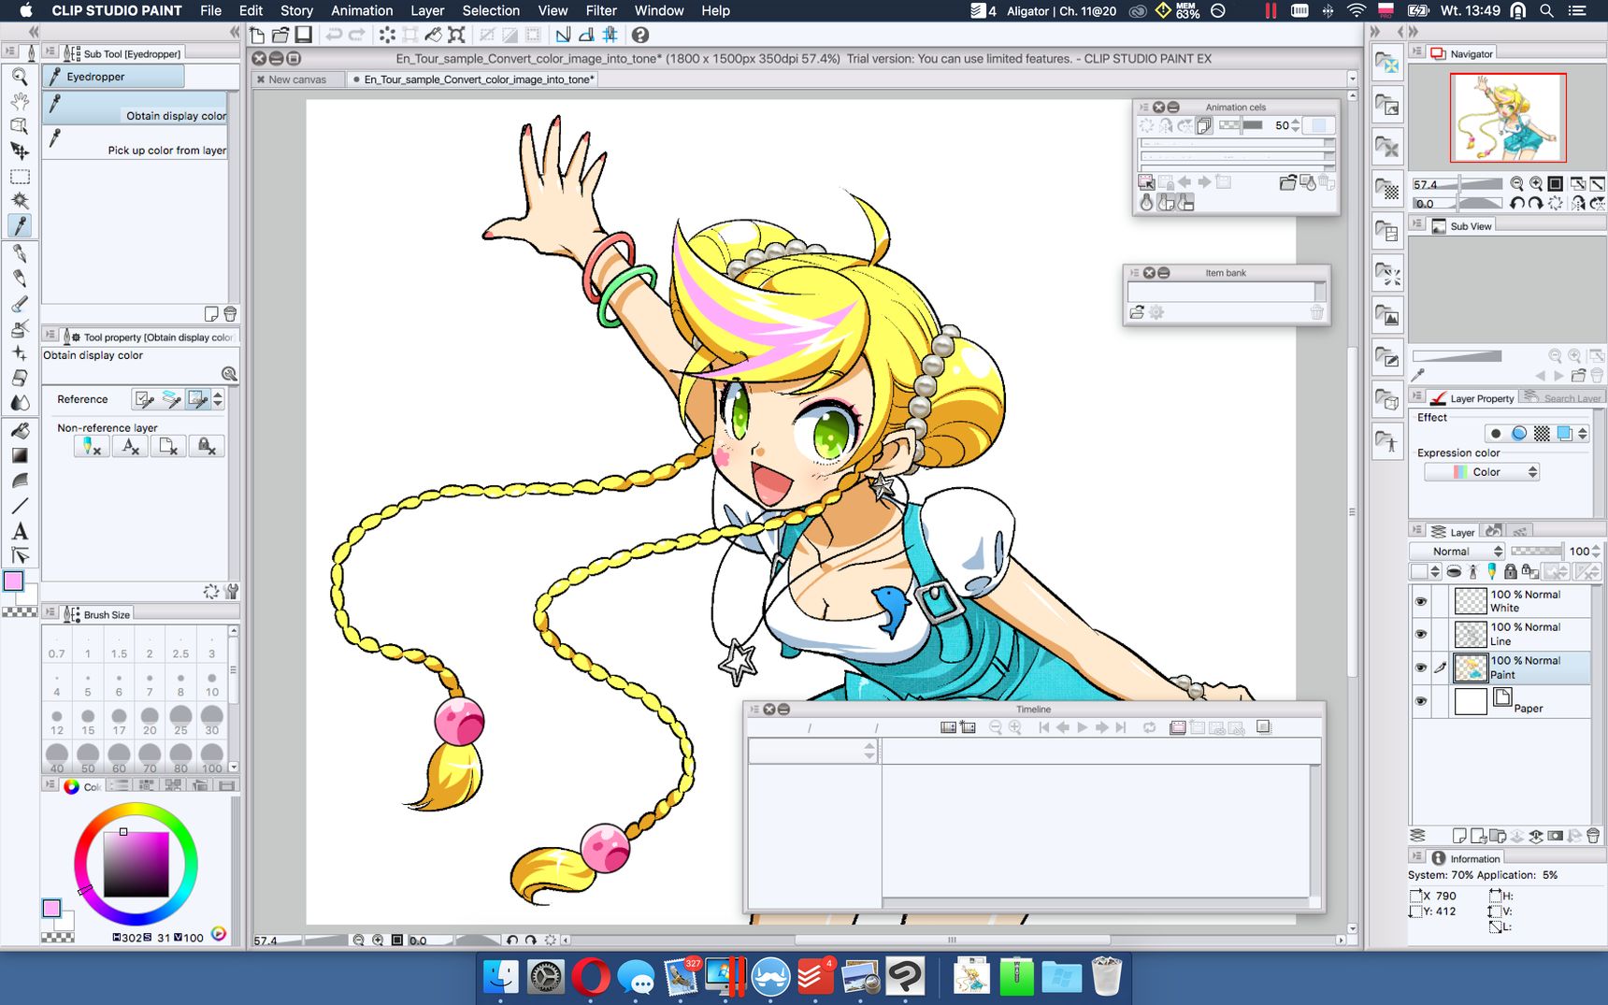1608x1005 pixels.
Task: Select the Blend droplets tool
Action: point(20,403)
